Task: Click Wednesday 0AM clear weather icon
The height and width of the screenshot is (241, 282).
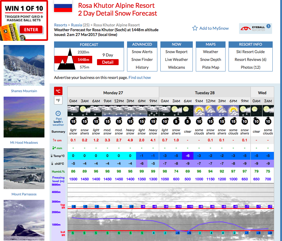Action: (x=256, y=111)
